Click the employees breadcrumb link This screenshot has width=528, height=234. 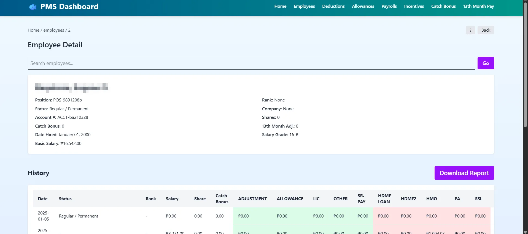[x=54, y=30]
